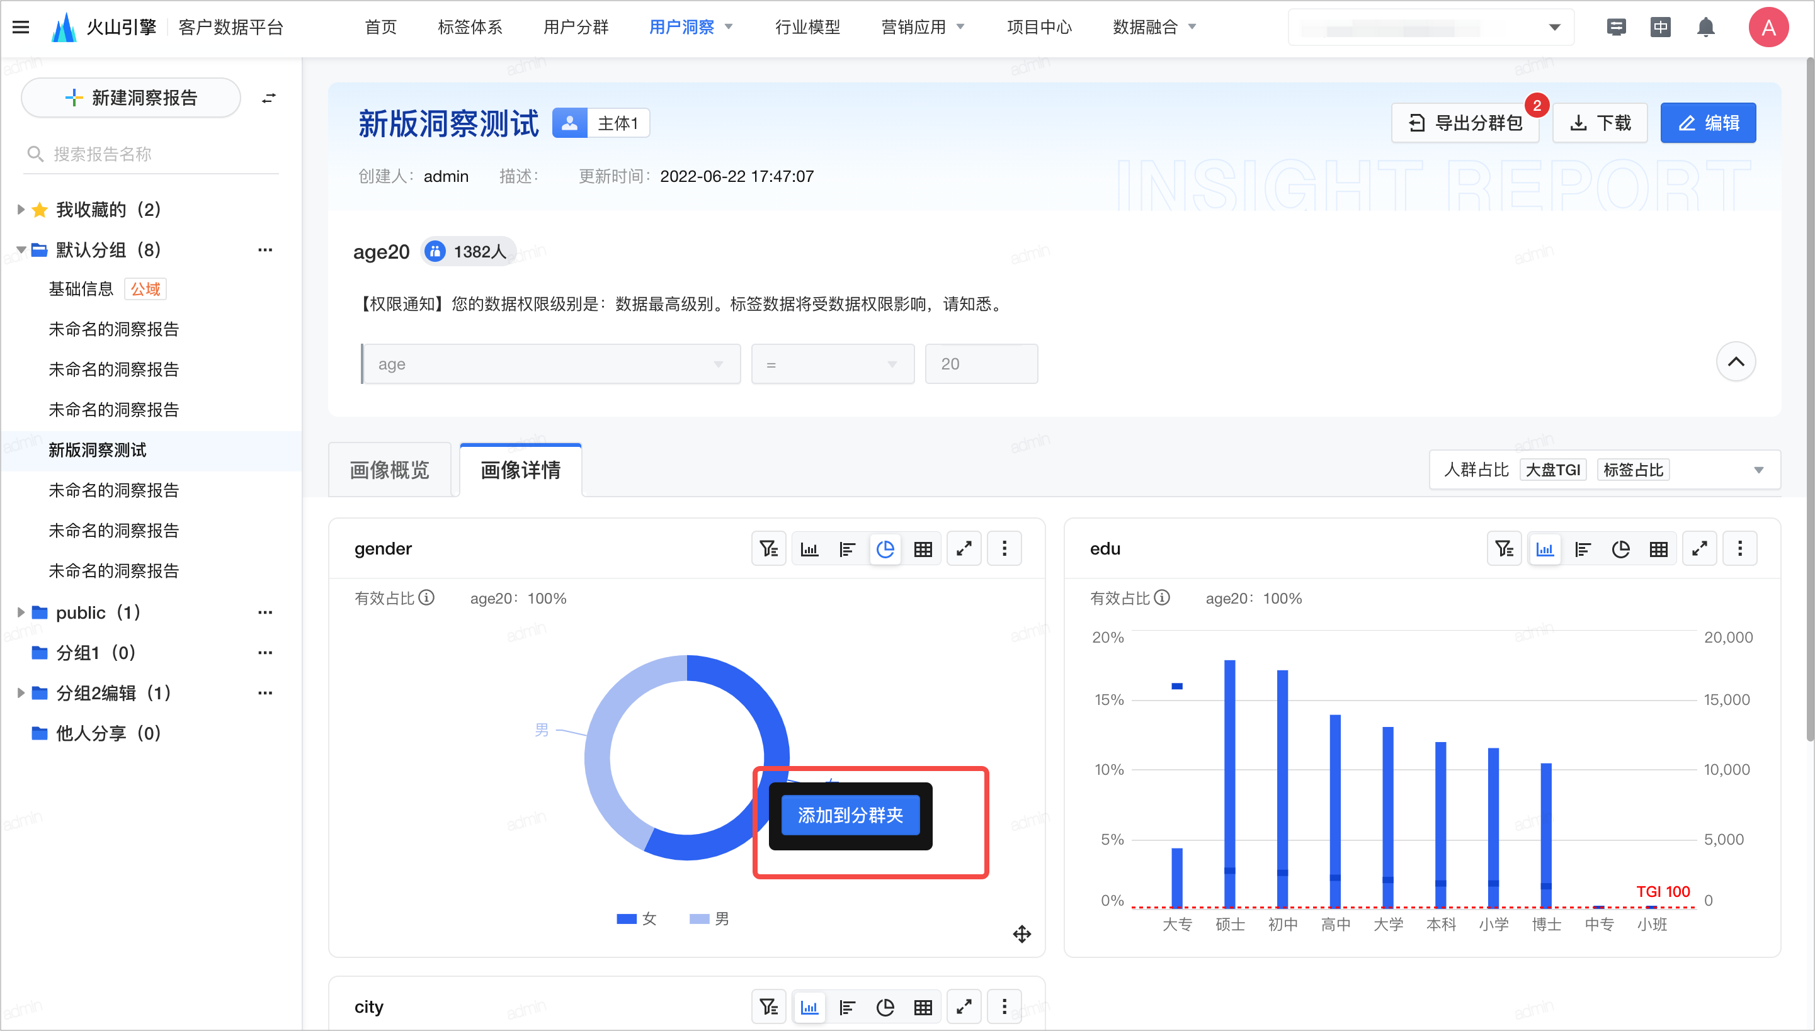The image size is (1815, 1031).
Task: Select 画像详情 tab
Action: 520,470
